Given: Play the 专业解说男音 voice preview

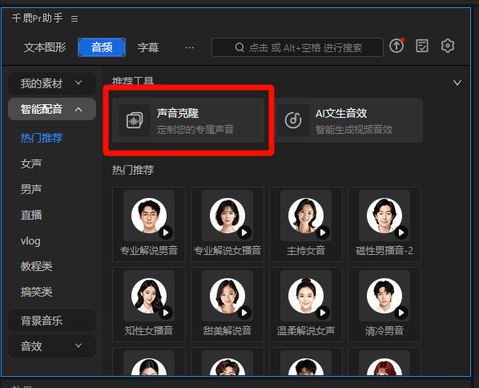Looking at the screenshot, I should coord(166,232).
